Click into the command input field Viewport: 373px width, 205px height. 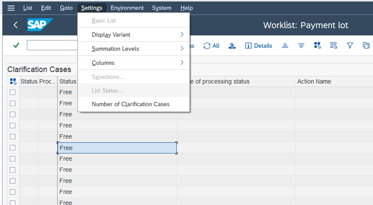pyautogui.click(x=52, y=45)
